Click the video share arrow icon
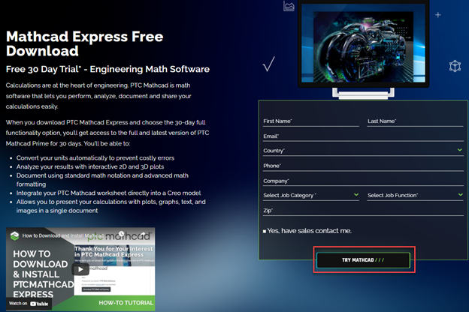Screen dimensions: 469x312 (143, 233)
